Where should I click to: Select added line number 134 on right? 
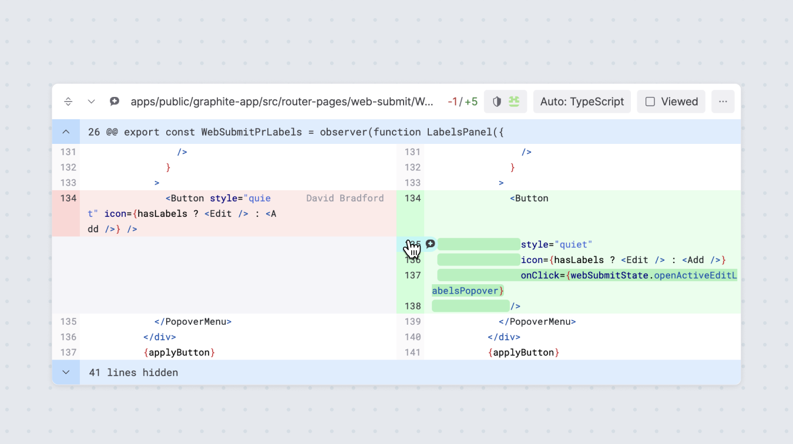click(412, 199)
